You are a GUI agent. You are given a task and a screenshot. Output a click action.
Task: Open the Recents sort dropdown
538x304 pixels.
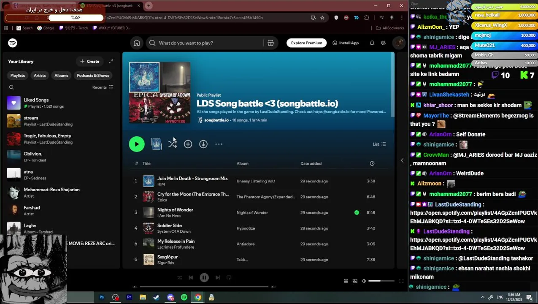coord(103,87)
